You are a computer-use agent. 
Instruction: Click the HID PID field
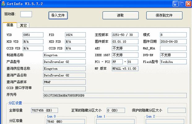[x=76, y=42]
